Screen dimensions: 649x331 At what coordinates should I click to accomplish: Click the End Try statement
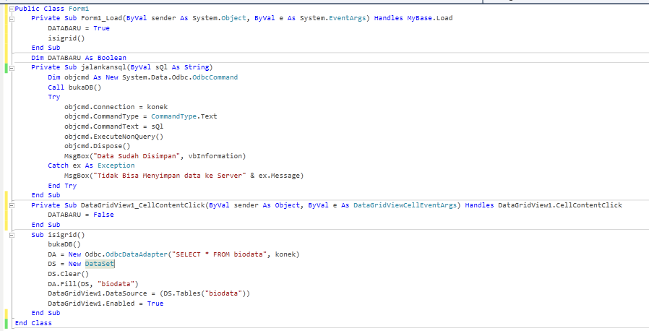coord(62,185)
